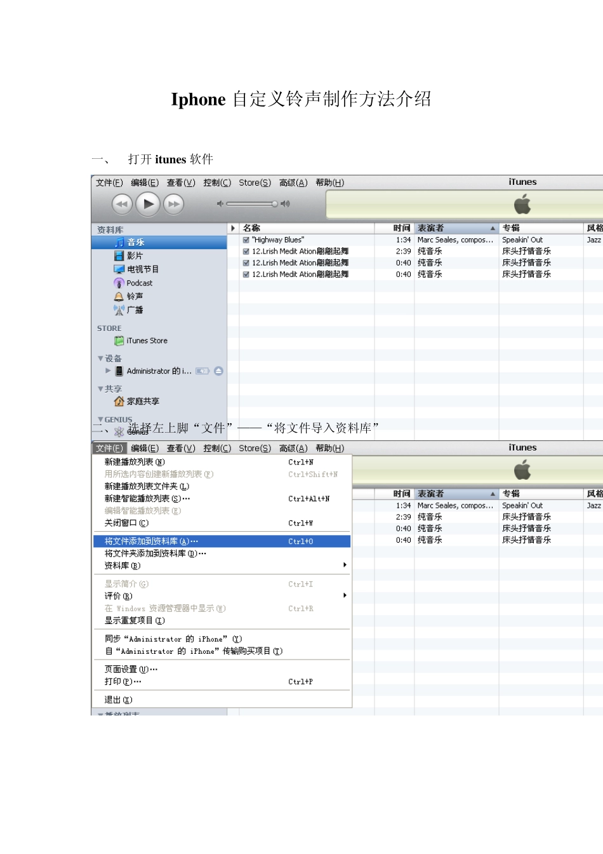Screen dimensions: 603x854
Task: Close the highlighted 文件(F) menu in lower iTunes
Action: click(x=109, y=449)
